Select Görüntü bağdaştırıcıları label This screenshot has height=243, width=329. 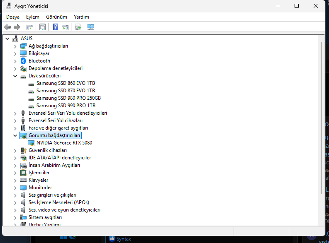[x=54, y=135]
